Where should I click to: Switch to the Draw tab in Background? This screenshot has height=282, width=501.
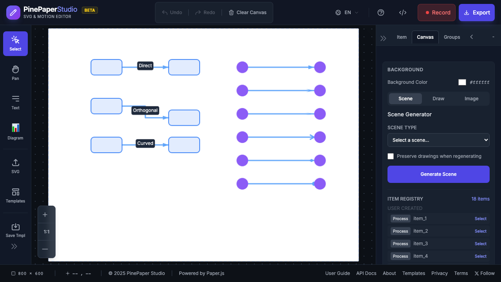[438, 98]
